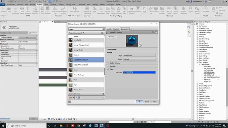228x128 pixels.
Task: Click the Modify tool in the ribbon
Action: 3,10
